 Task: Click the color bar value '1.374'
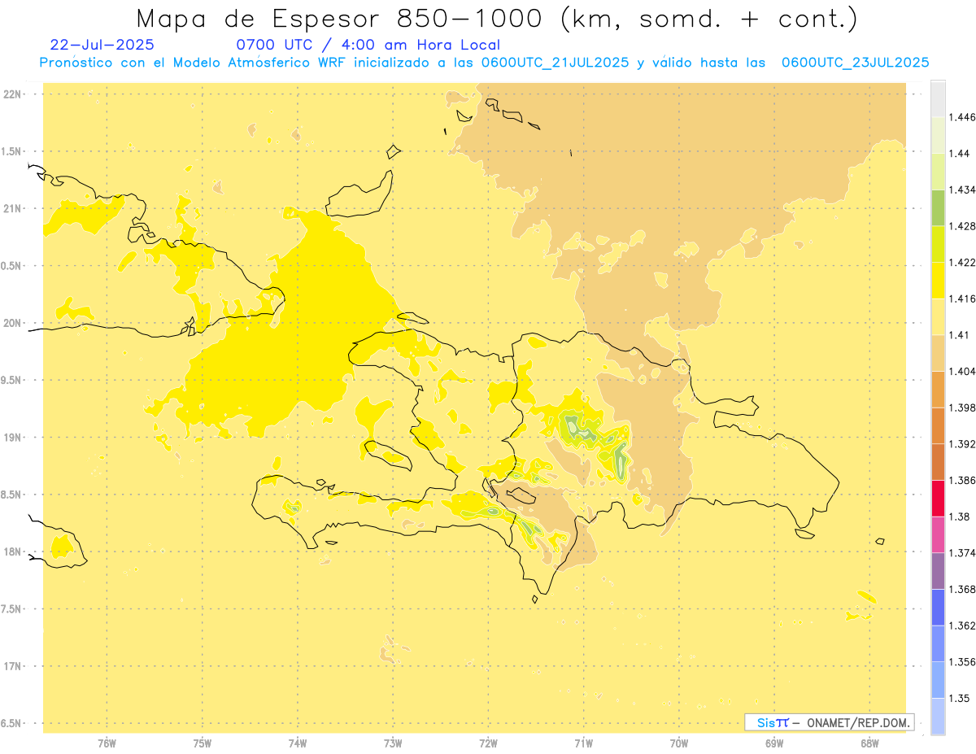point(962,553)
